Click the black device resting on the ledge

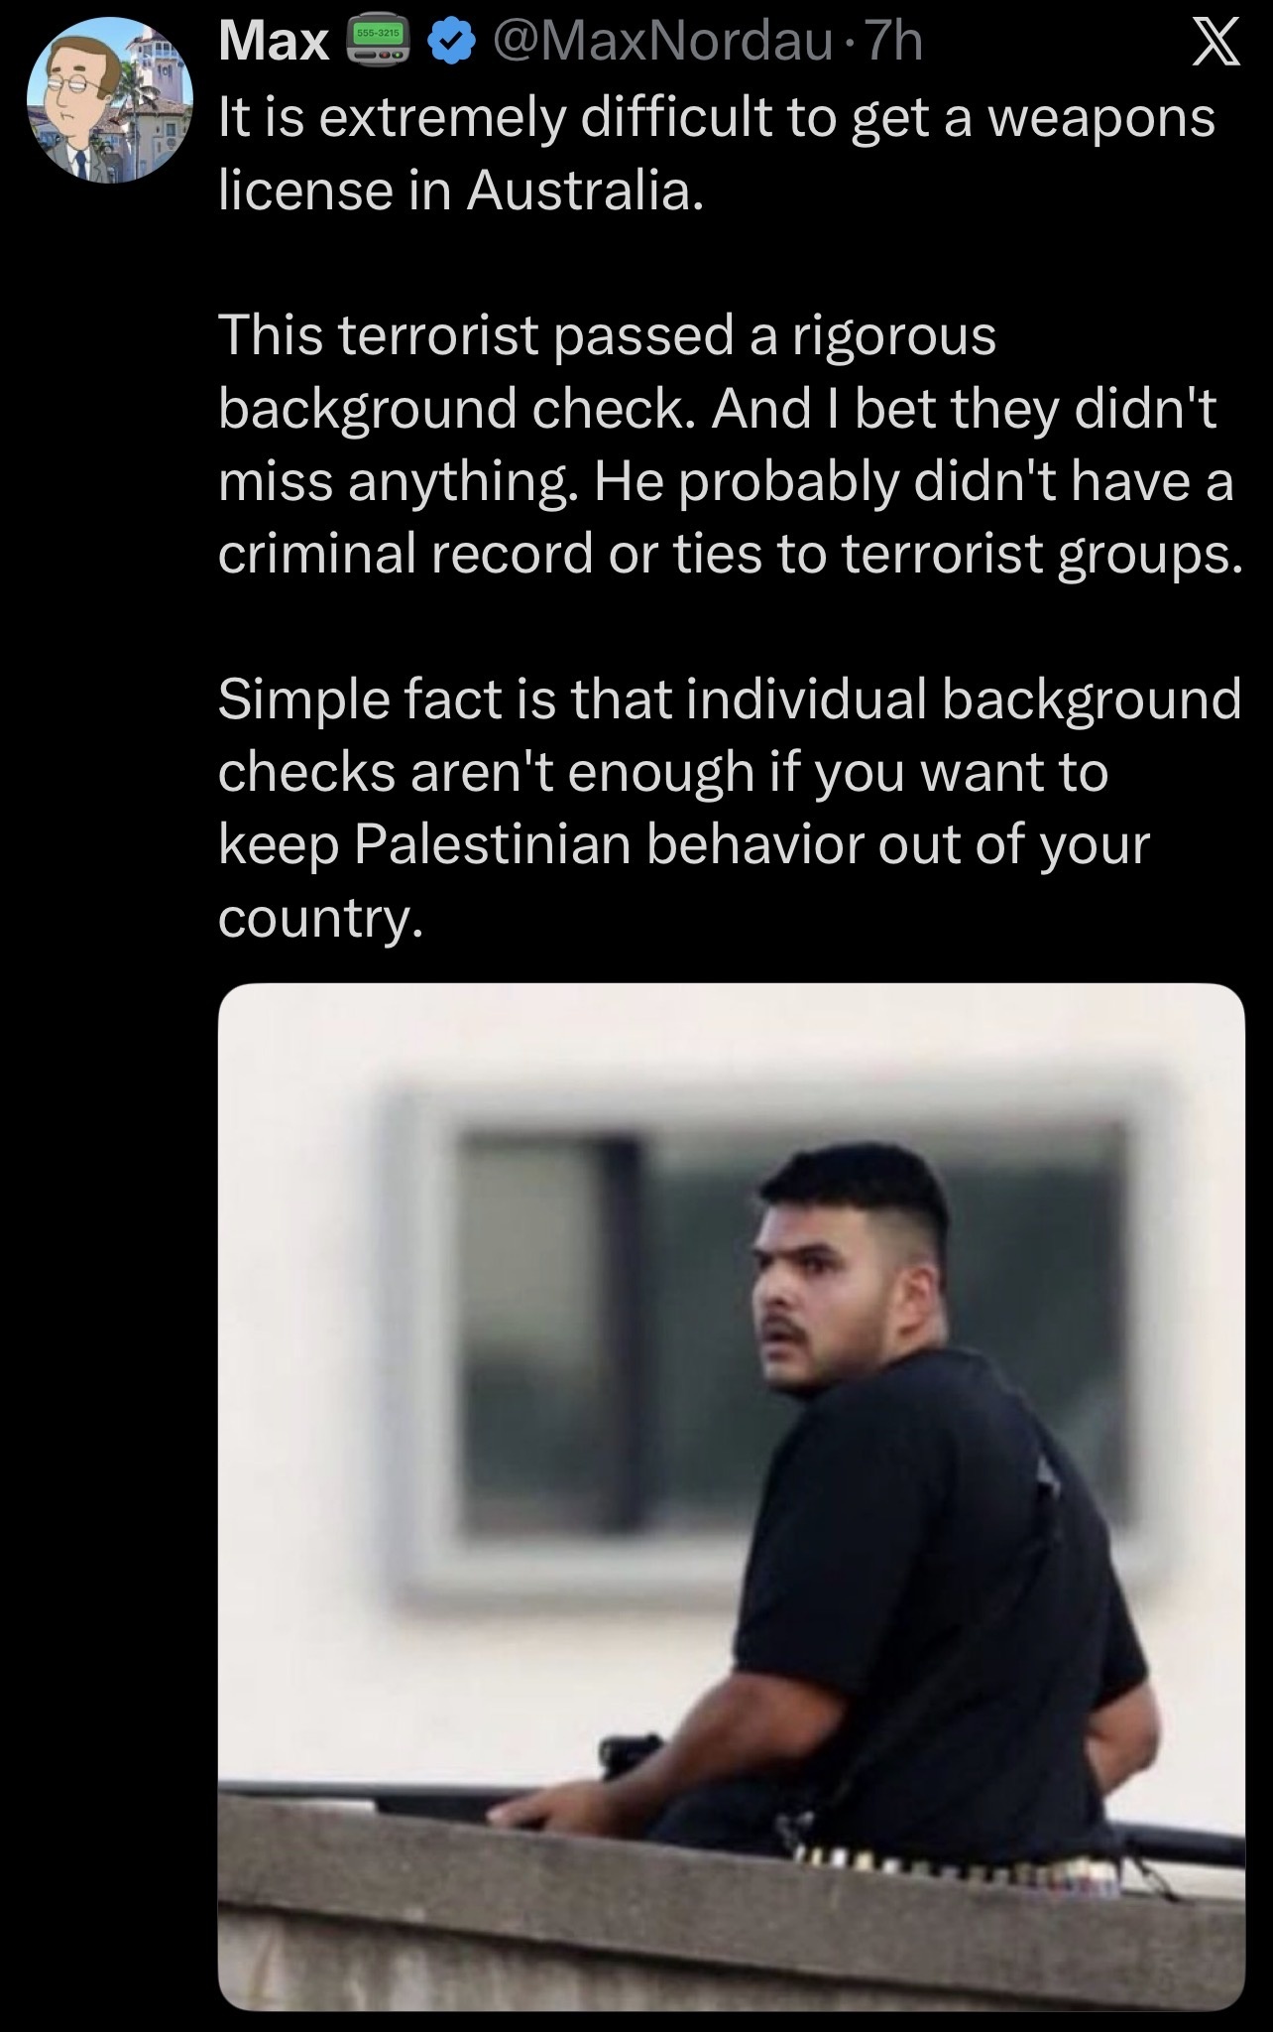point(630,1756)
